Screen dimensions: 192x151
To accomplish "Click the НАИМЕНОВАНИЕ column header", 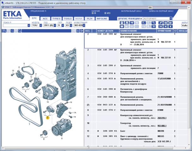I will click(138, 31).
